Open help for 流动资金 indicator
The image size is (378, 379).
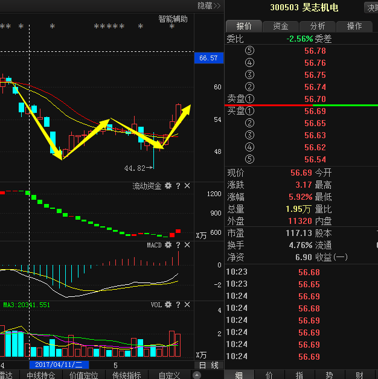tap(178, 186)
